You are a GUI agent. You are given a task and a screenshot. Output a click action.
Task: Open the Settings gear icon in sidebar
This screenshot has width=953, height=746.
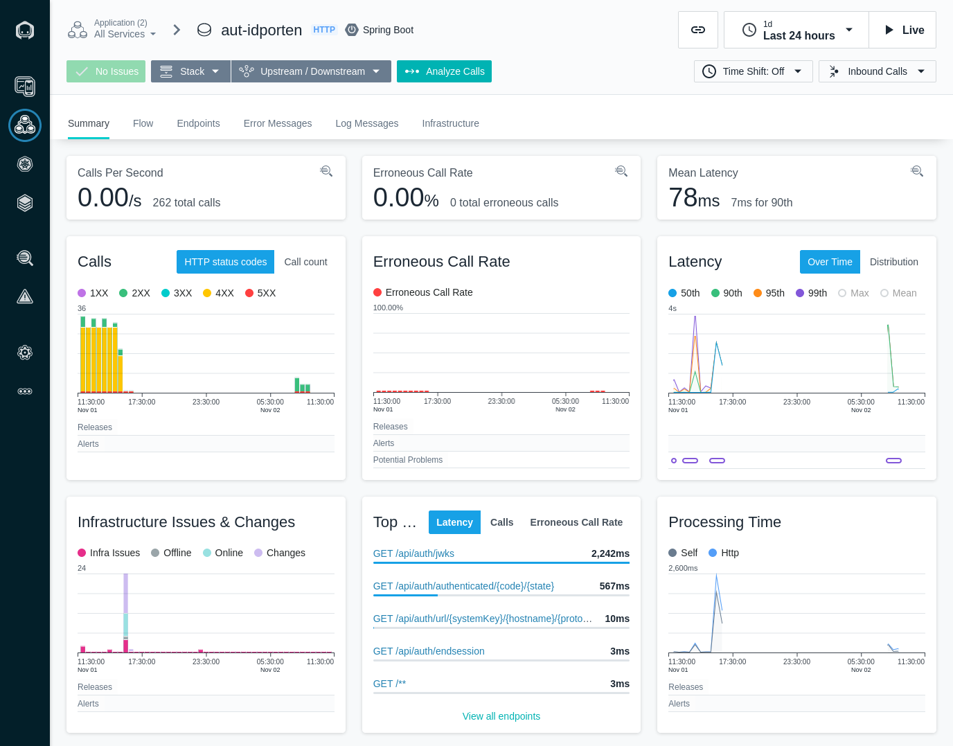[25, 353]
